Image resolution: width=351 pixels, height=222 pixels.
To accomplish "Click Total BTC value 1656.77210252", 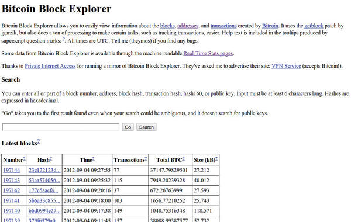I will point(167,200).
